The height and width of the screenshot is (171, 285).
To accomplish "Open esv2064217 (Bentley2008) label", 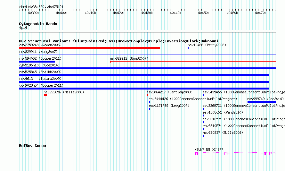I will [169, 92].
